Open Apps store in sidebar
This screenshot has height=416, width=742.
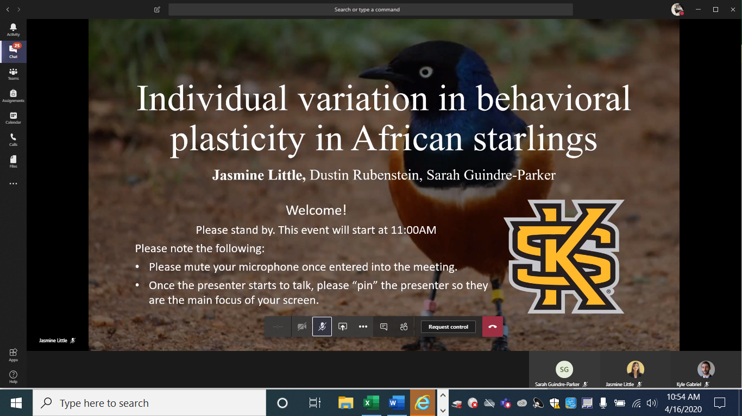pyautogui.click(x=13, y=355)
